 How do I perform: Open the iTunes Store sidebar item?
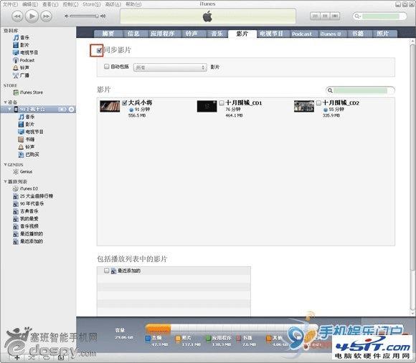tap(28, 92)
